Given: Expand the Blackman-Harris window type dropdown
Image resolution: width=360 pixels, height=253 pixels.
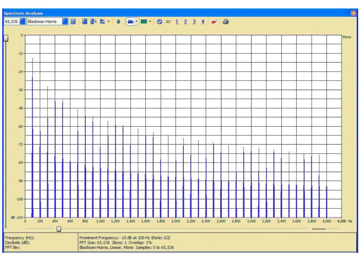Looking at the screenshot, I should pos(65,22).
